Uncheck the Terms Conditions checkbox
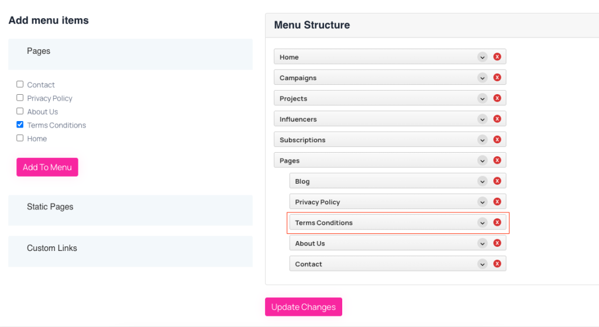The width and height of the screenshot is (599, 327). [20, 125]
